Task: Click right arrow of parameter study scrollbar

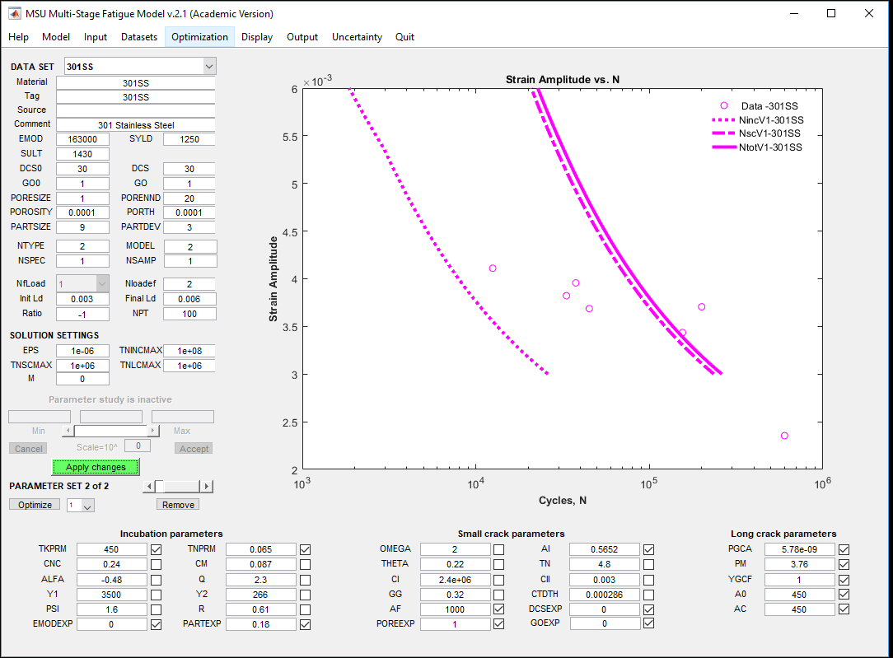Action: (x=153, y=431)
